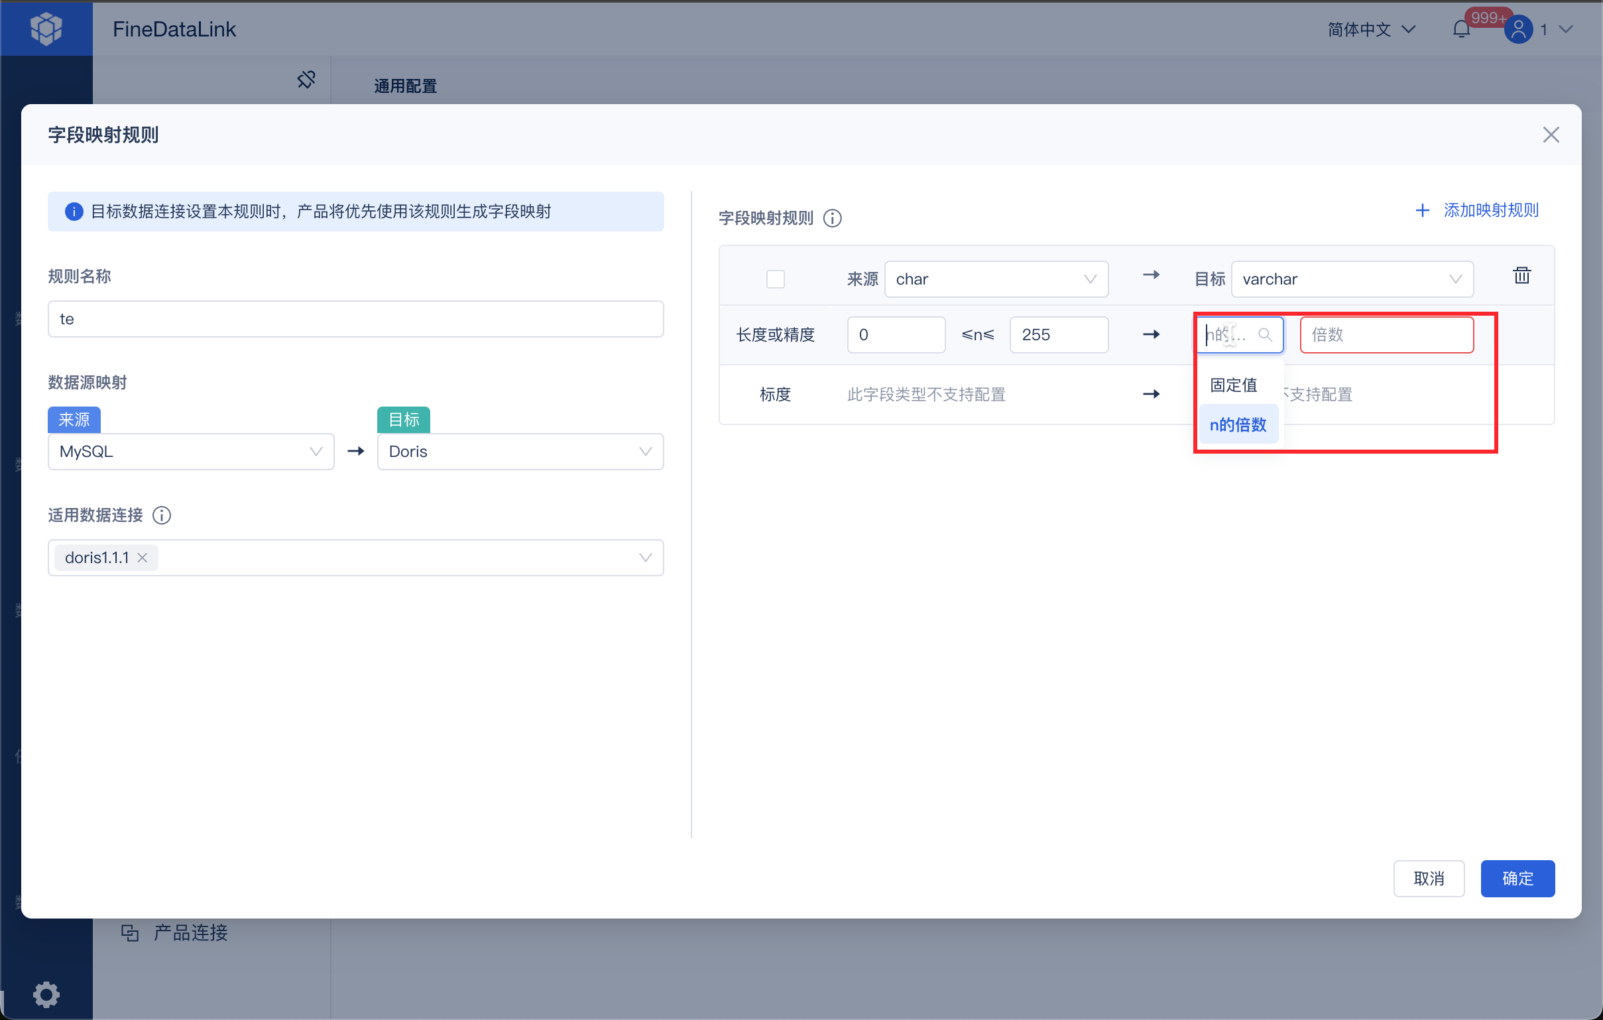This screenshot has width=1603, height=1020.
Task: Select 固定值 from the dropdown list
Action: [1234, 385]
